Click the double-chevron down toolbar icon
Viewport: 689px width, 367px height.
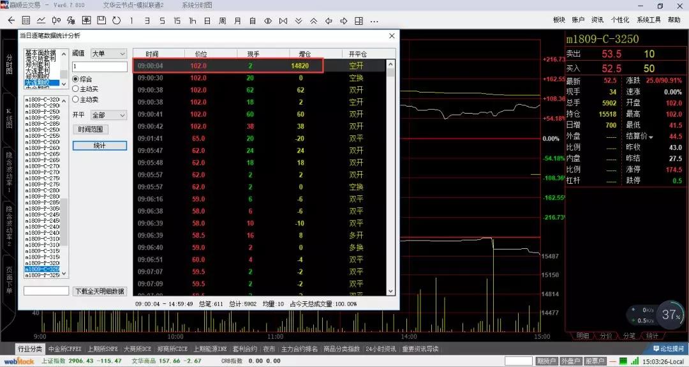point(299,20)
